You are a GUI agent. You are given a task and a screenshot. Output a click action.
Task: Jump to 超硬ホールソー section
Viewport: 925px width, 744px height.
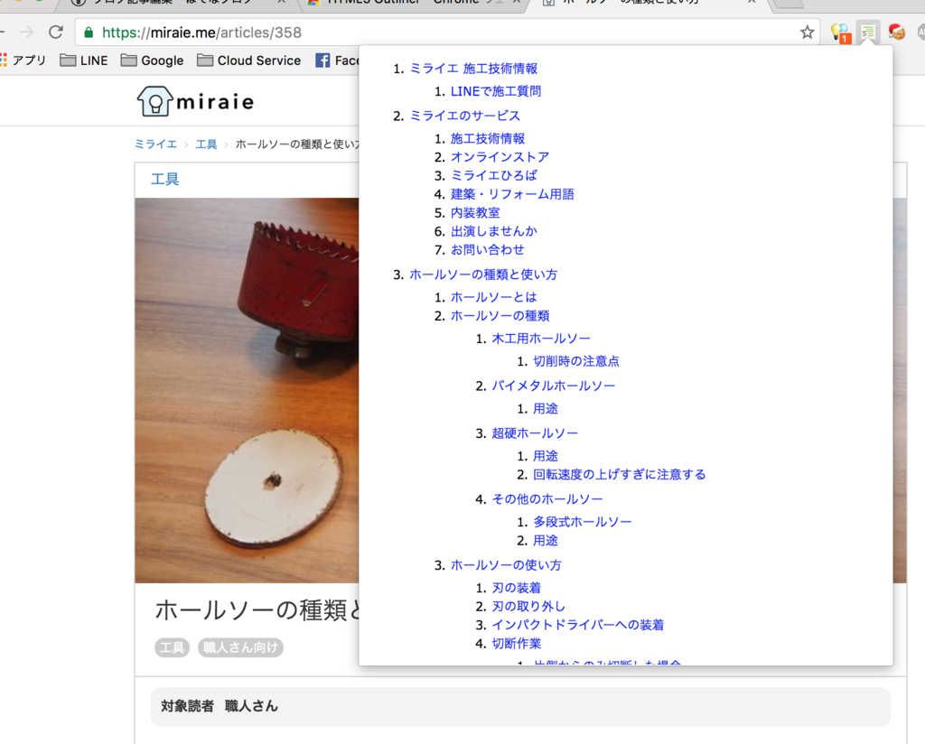(x=535, y=433)
